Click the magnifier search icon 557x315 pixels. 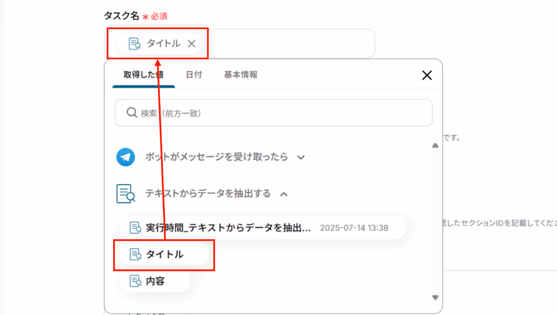point(132,112)
